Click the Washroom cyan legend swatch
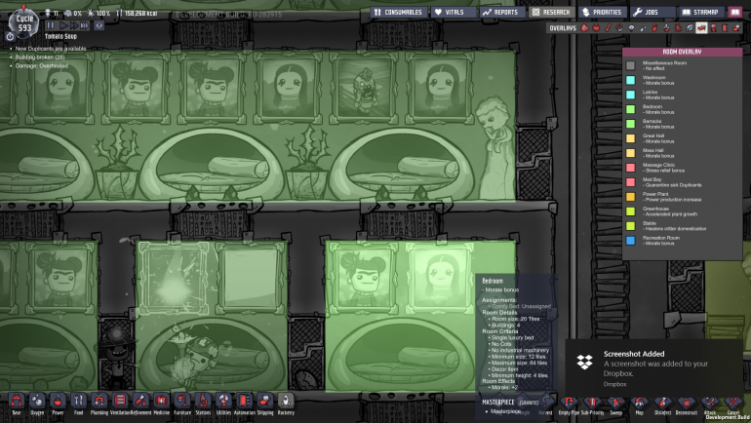751x423 pixels. (630, 80)
